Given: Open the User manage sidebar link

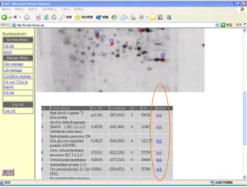Looking at the screenshot, I should click(13, 64).
